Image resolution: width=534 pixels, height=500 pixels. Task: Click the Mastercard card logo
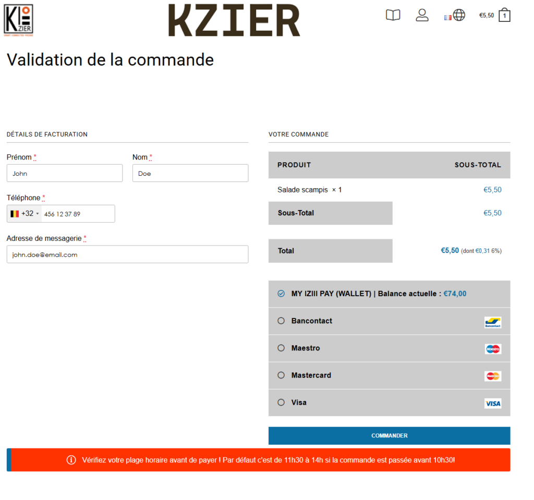coord(492,376)
